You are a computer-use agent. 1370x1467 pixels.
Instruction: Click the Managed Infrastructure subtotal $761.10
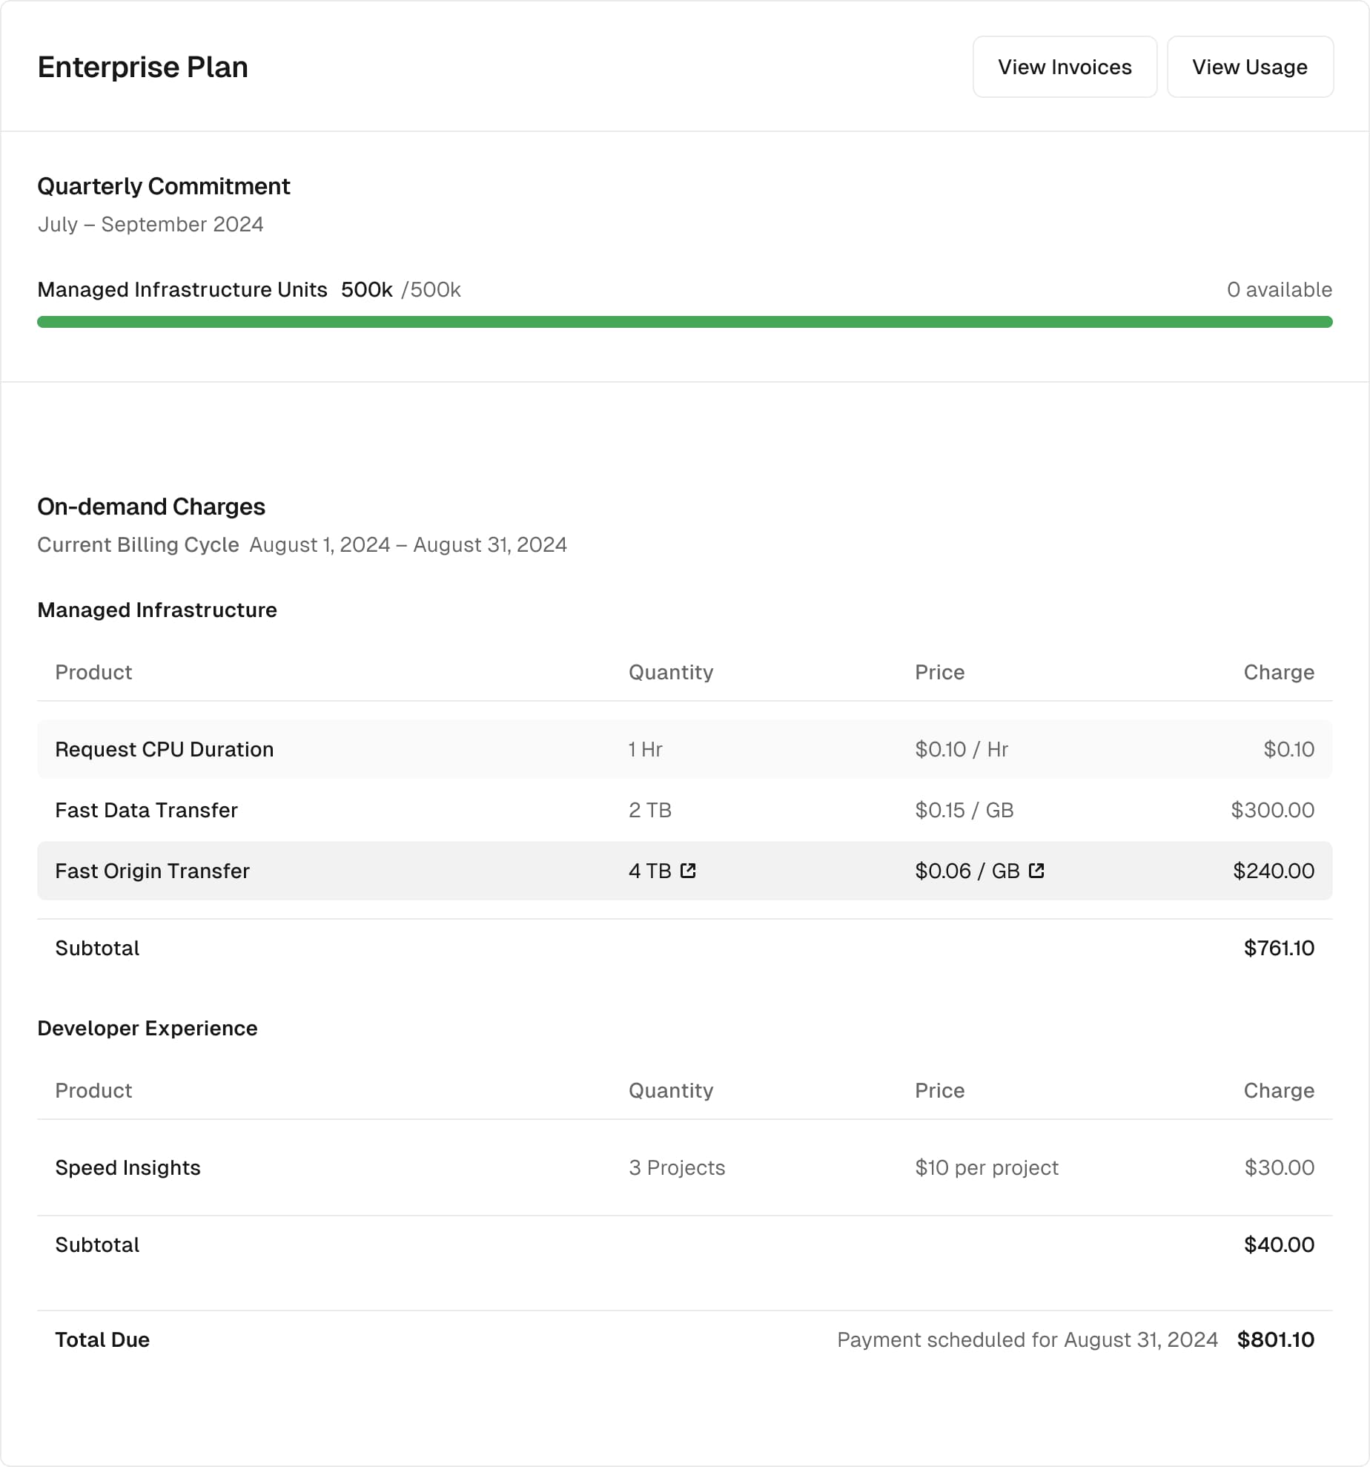[1278, 948]
